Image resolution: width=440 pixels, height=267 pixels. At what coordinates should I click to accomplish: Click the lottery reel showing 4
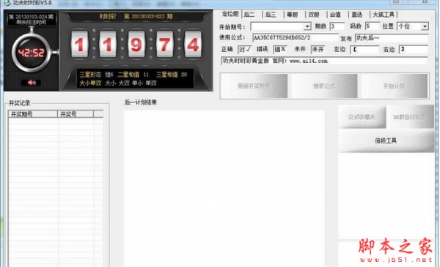193,44
